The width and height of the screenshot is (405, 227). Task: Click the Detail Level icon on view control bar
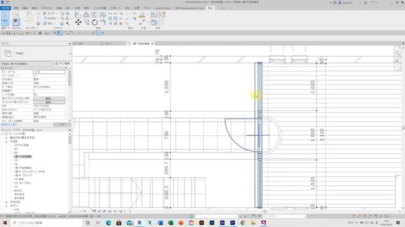tap(94, 211)
